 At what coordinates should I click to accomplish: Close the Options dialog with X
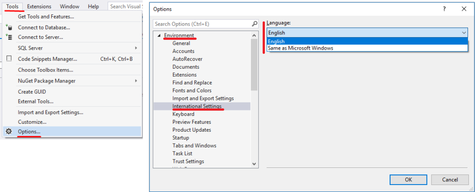(x=464, y=9)
